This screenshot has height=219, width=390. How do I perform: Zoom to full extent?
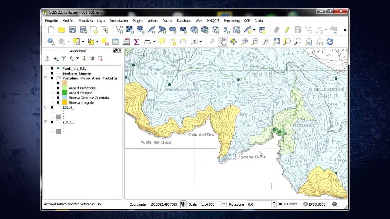(276, 42)
